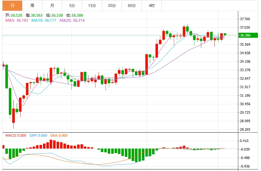Click the MA5: 36.193 indicator label
The height and width of the screenshot is (171, 261).
coord(17,20)
